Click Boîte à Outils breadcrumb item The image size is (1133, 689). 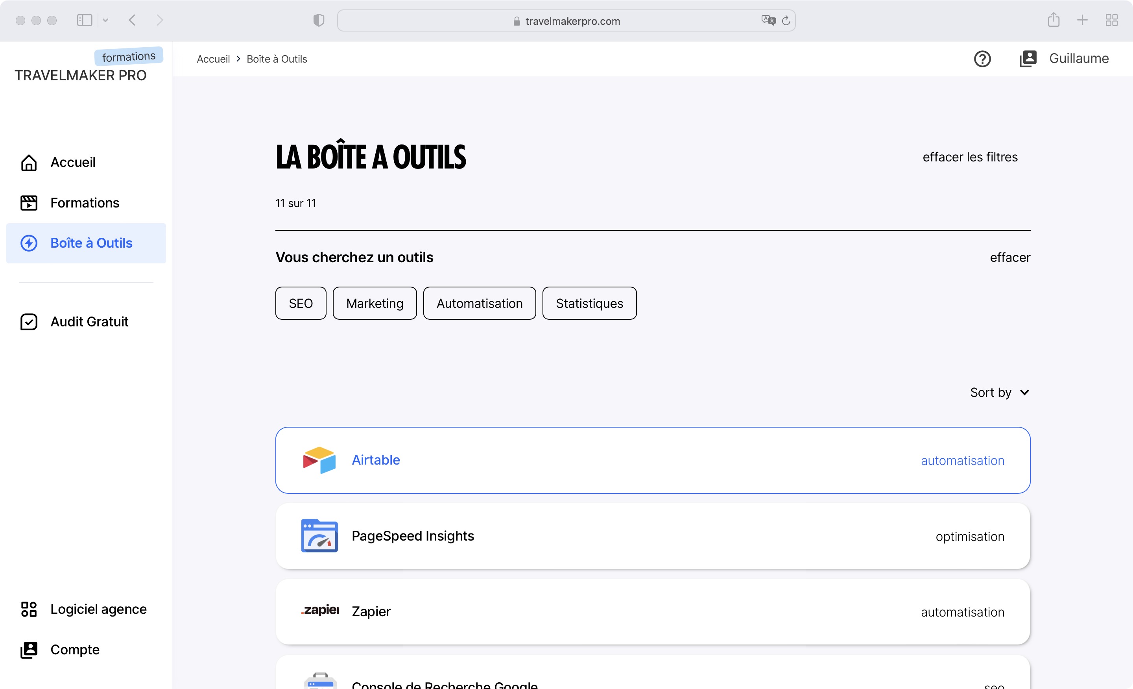277,59
